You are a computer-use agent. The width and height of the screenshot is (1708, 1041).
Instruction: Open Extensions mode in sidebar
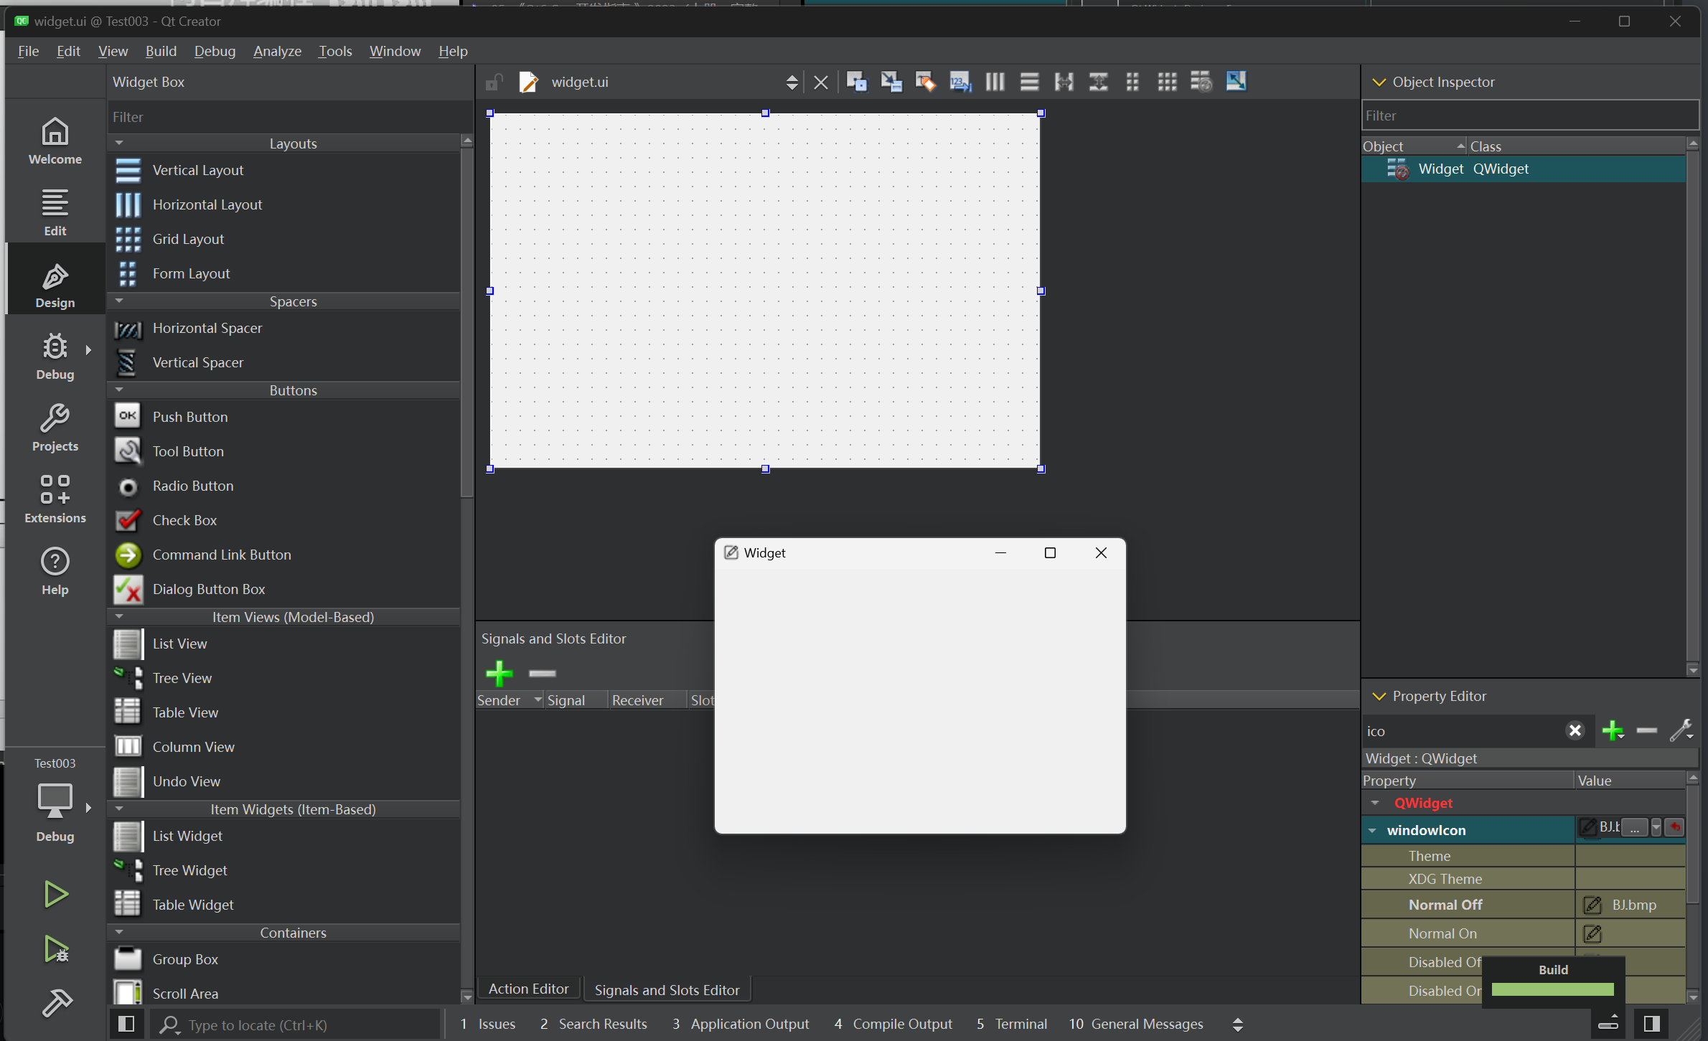[x=55, y=498]
